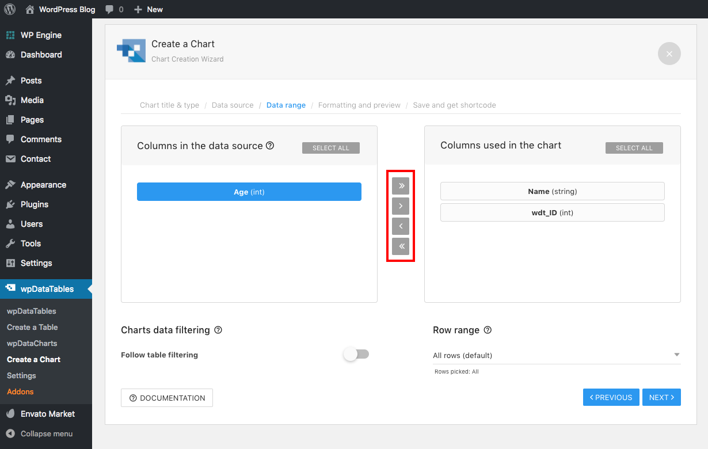Image resolution: width=708 pixels, height=449 pixels.
Task: Open the WordPress Blog home link
Action: [60, 9]
